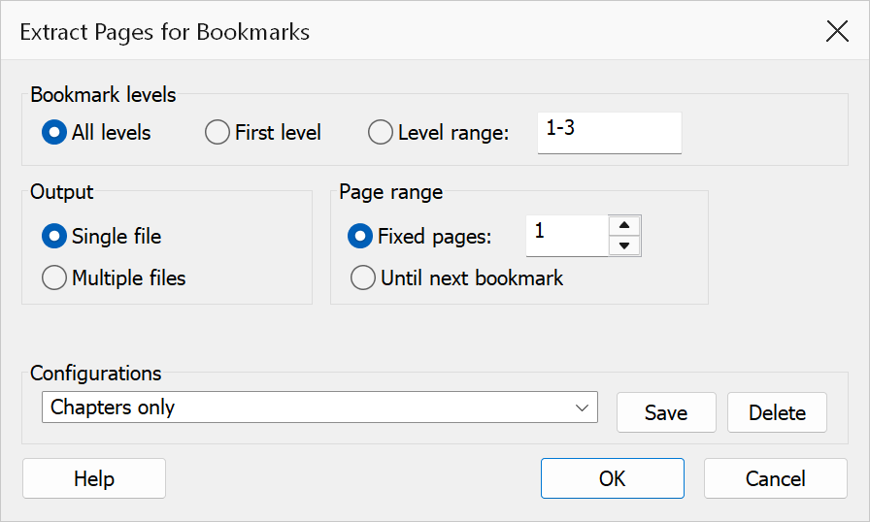Click the Extract Pages for Bookmarks title bar

click(x=411, y=31)
